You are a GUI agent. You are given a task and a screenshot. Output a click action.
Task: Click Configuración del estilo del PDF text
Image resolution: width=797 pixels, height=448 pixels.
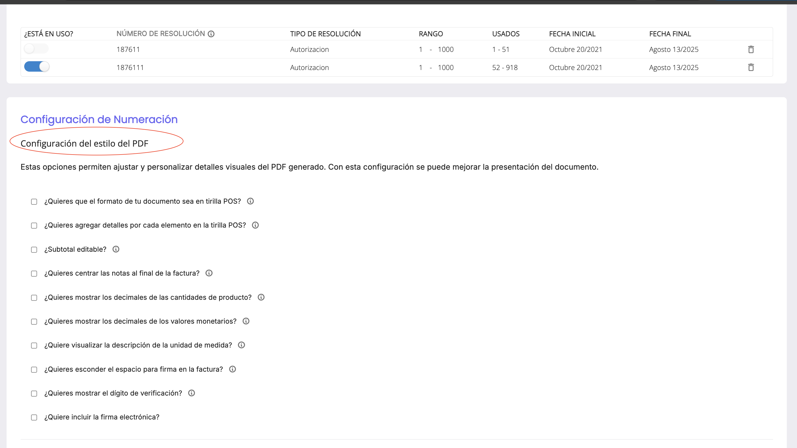click(x=84, y=144)
